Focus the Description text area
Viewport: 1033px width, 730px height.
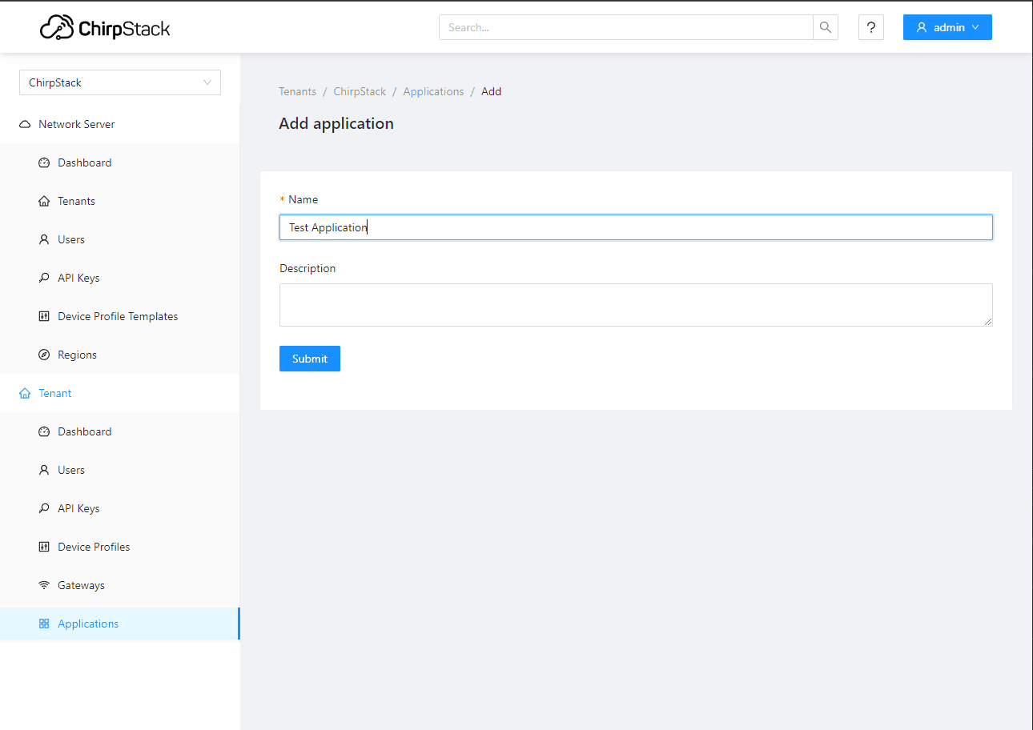[x=636, y=305]
